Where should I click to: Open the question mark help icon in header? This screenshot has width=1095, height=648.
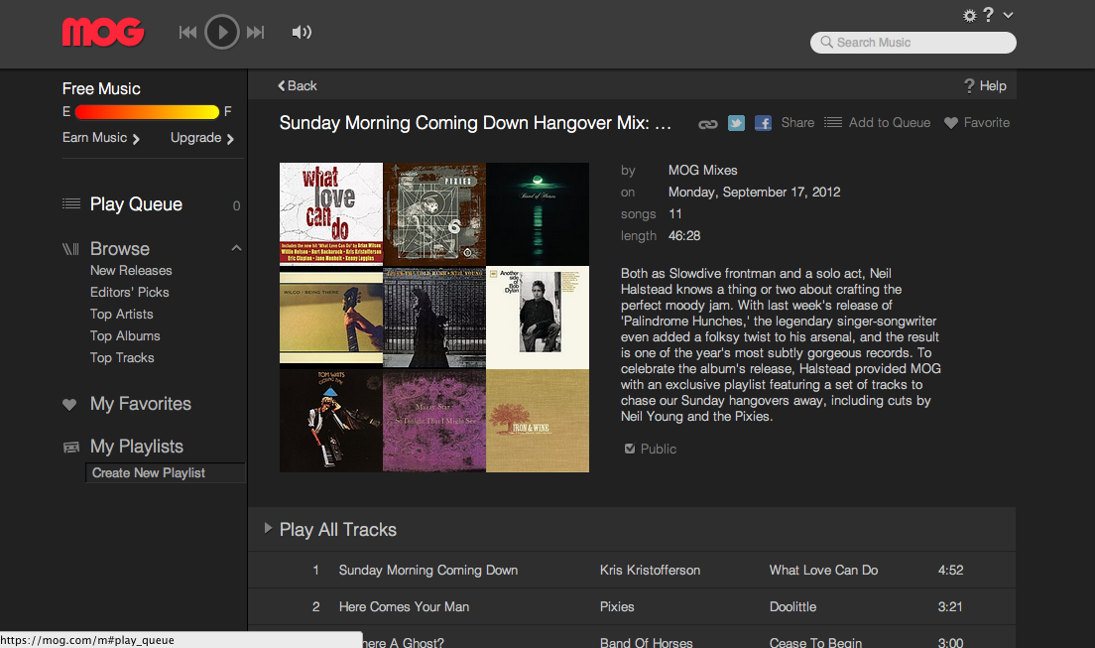coord(988,15)
